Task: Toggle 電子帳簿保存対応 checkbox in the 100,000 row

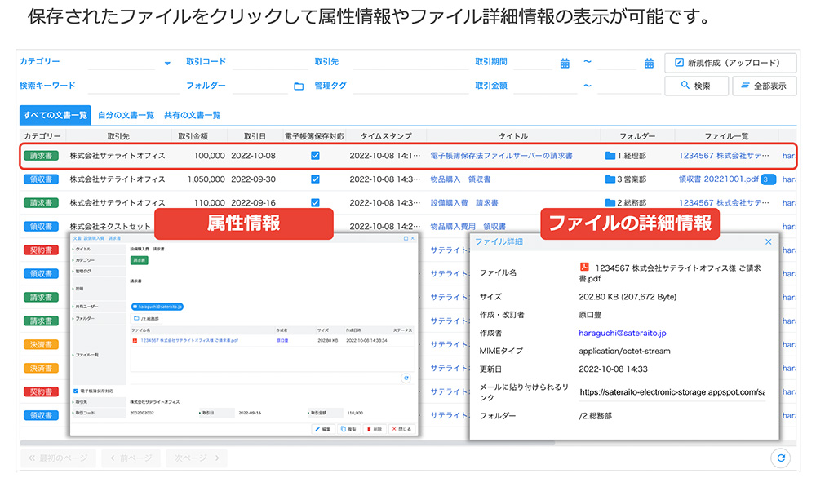Action: click(315, 155)
